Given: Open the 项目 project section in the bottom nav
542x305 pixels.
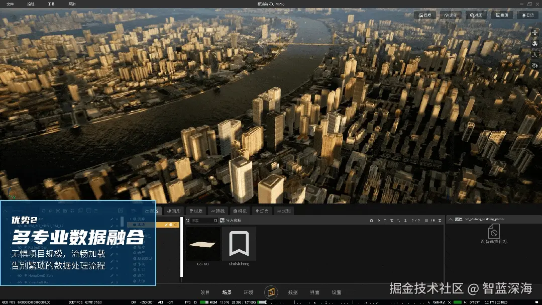Looking at the screenshot, I should point(205,292).
